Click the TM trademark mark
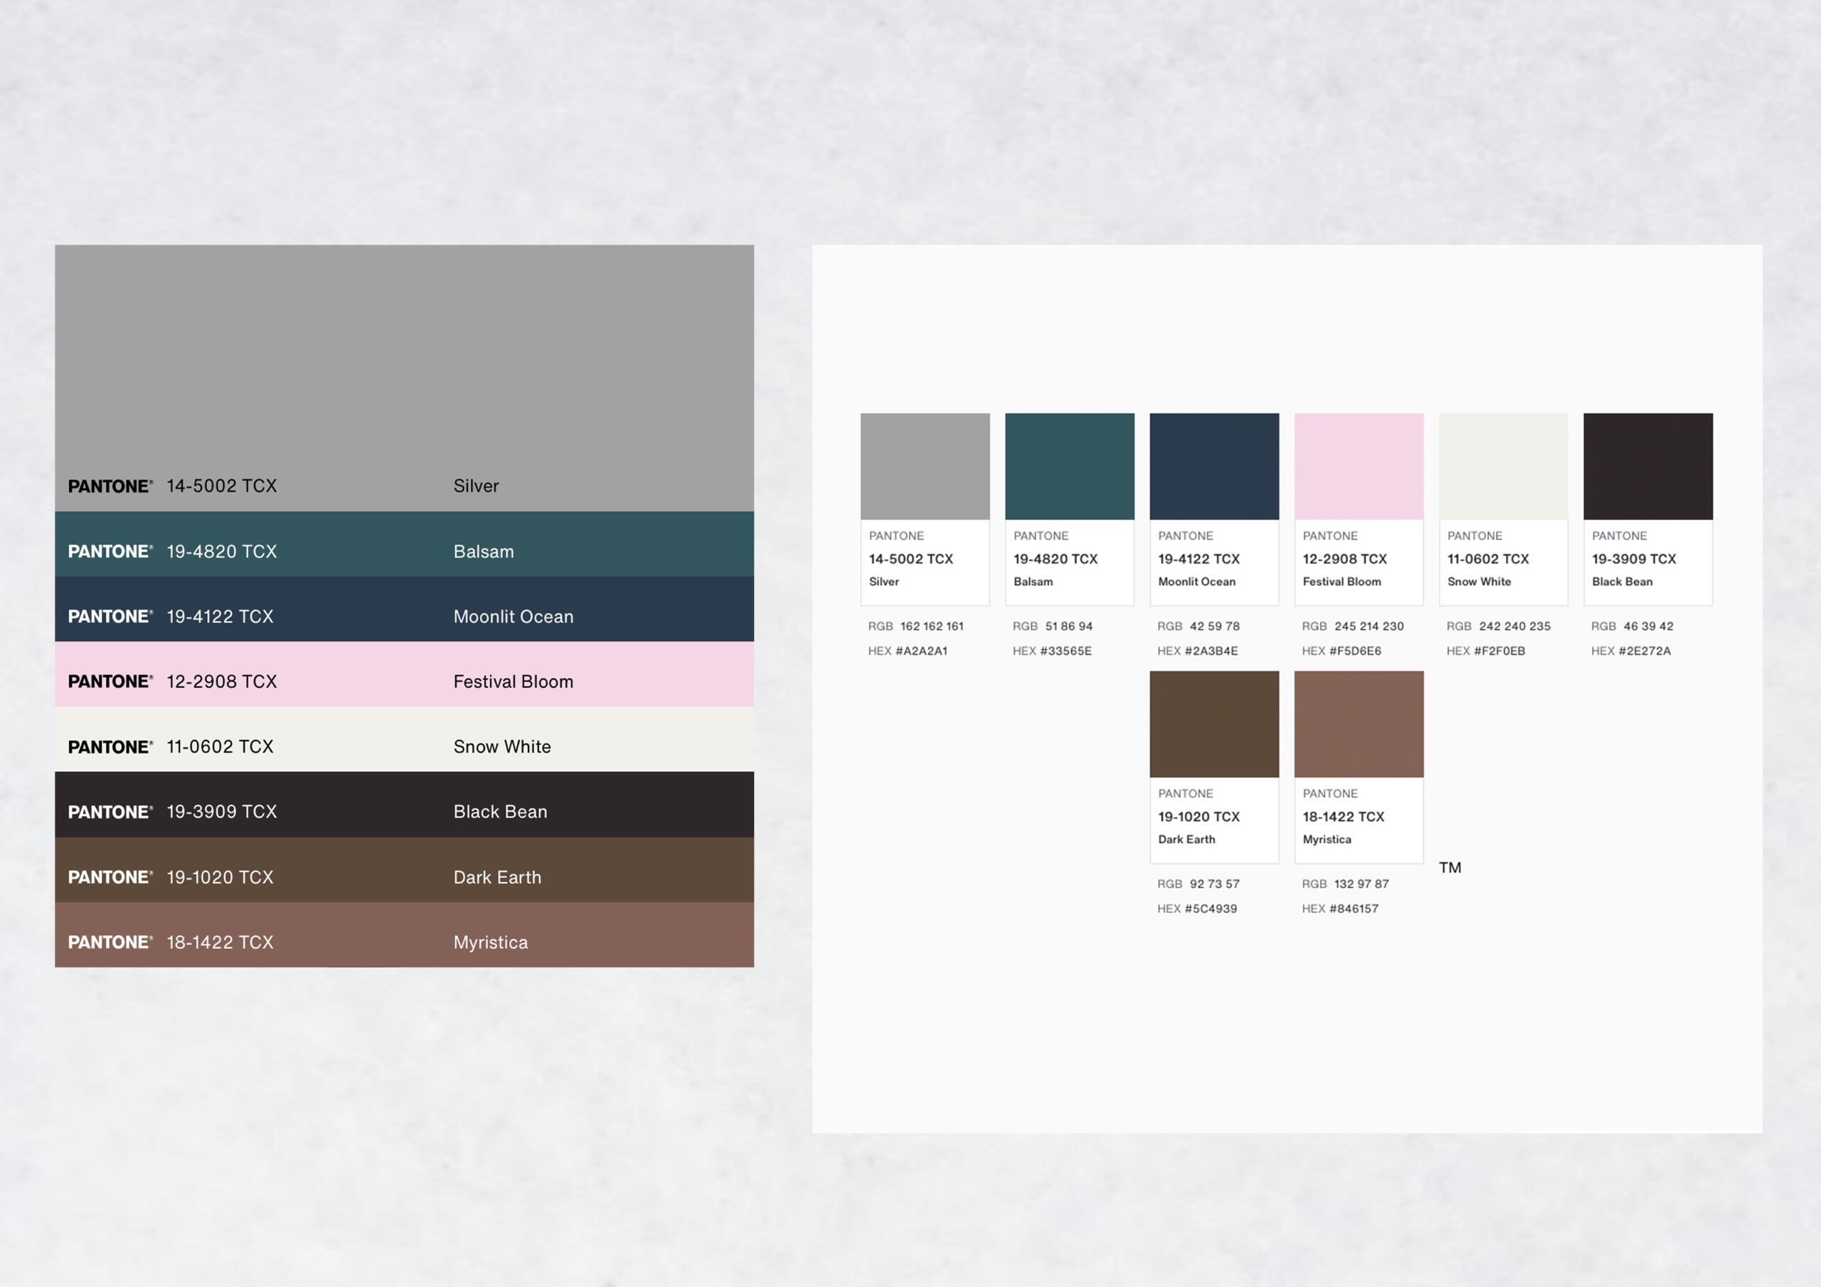The image size is (1821, 1287). click(1450, 867)
